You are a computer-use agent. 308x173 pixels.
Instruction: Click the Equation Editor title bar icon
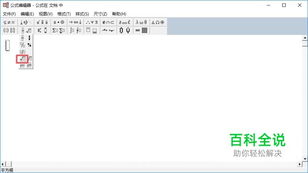[6, 5]
